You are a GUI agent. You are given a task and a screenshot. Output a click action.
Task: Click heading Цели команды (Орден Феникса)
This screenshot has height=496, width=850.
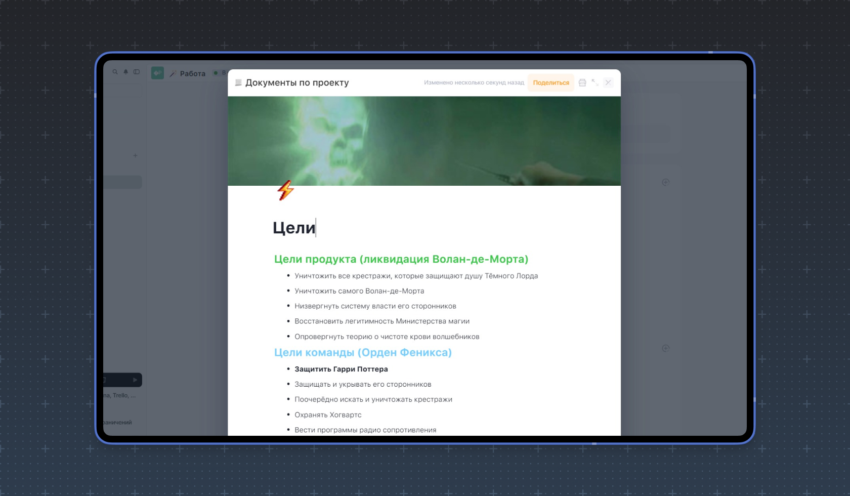(362, 352)
